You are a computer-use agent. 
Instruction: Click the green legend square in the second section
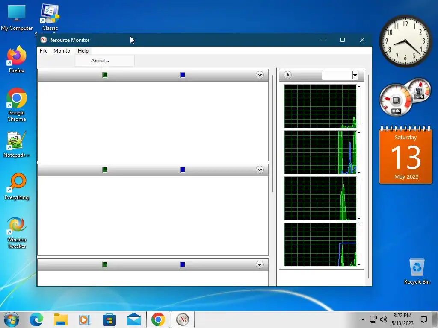[x=105, y=170]
